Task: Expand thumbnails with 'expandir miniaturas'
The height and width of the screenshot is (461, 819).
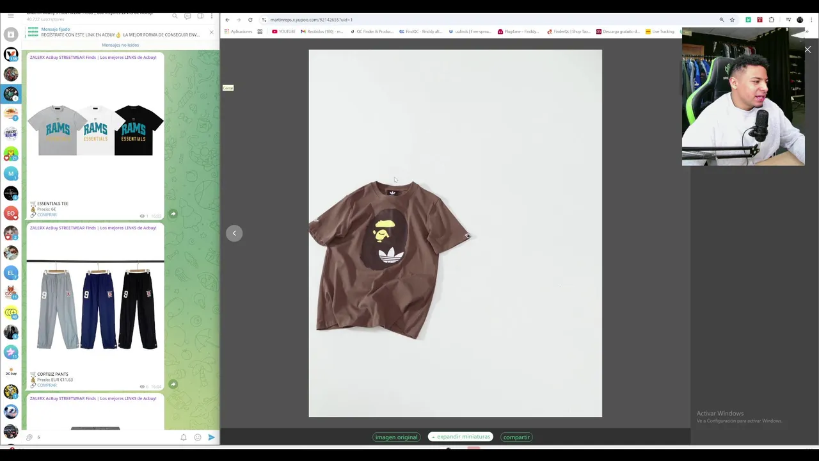Action: (x=461, y=437)
